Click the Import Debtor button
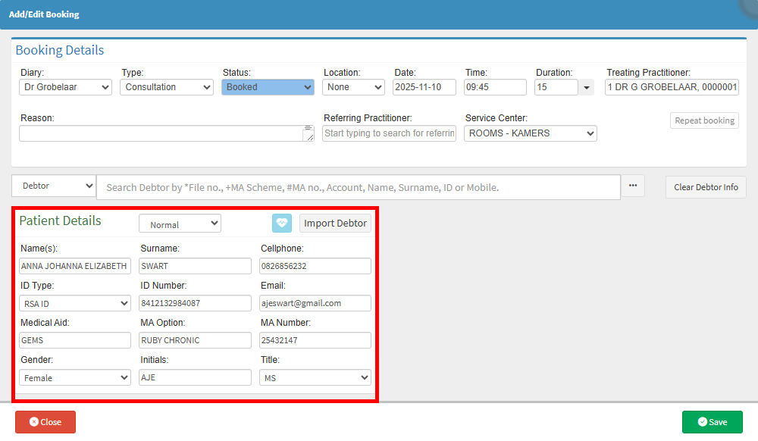 pos(335,223)
